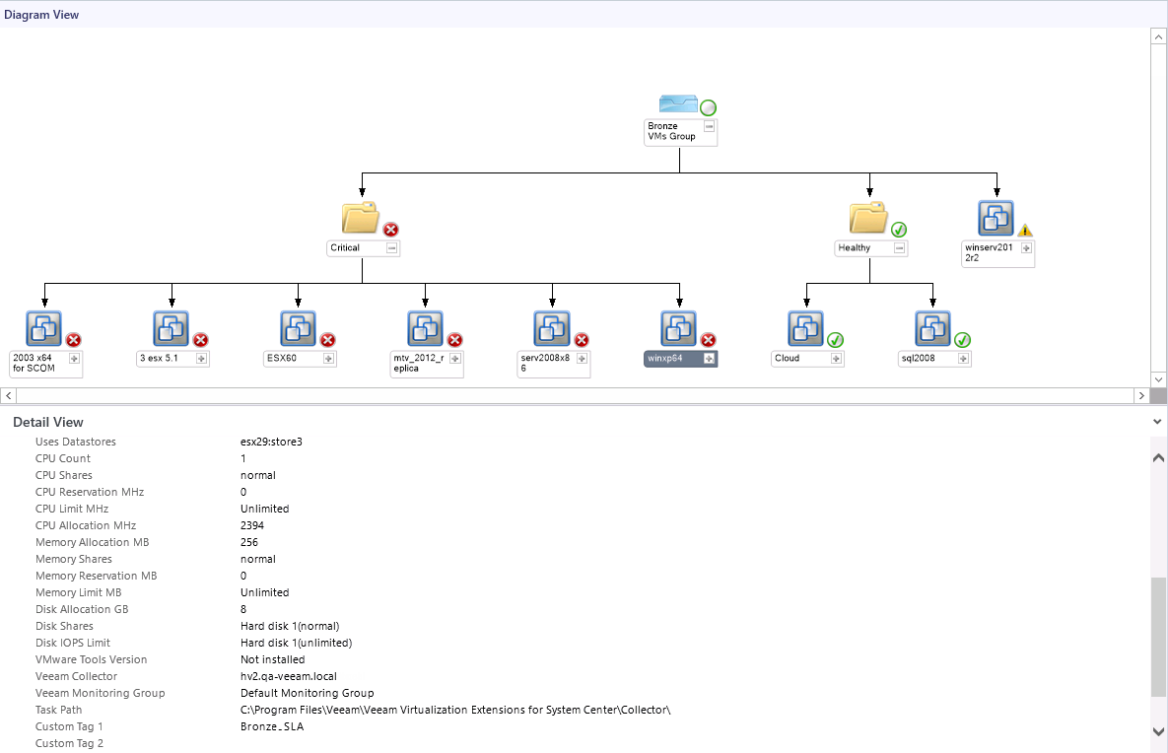Click the Hard disk 1(unlimited) value
1168x753 pixels.
[296, 643]
